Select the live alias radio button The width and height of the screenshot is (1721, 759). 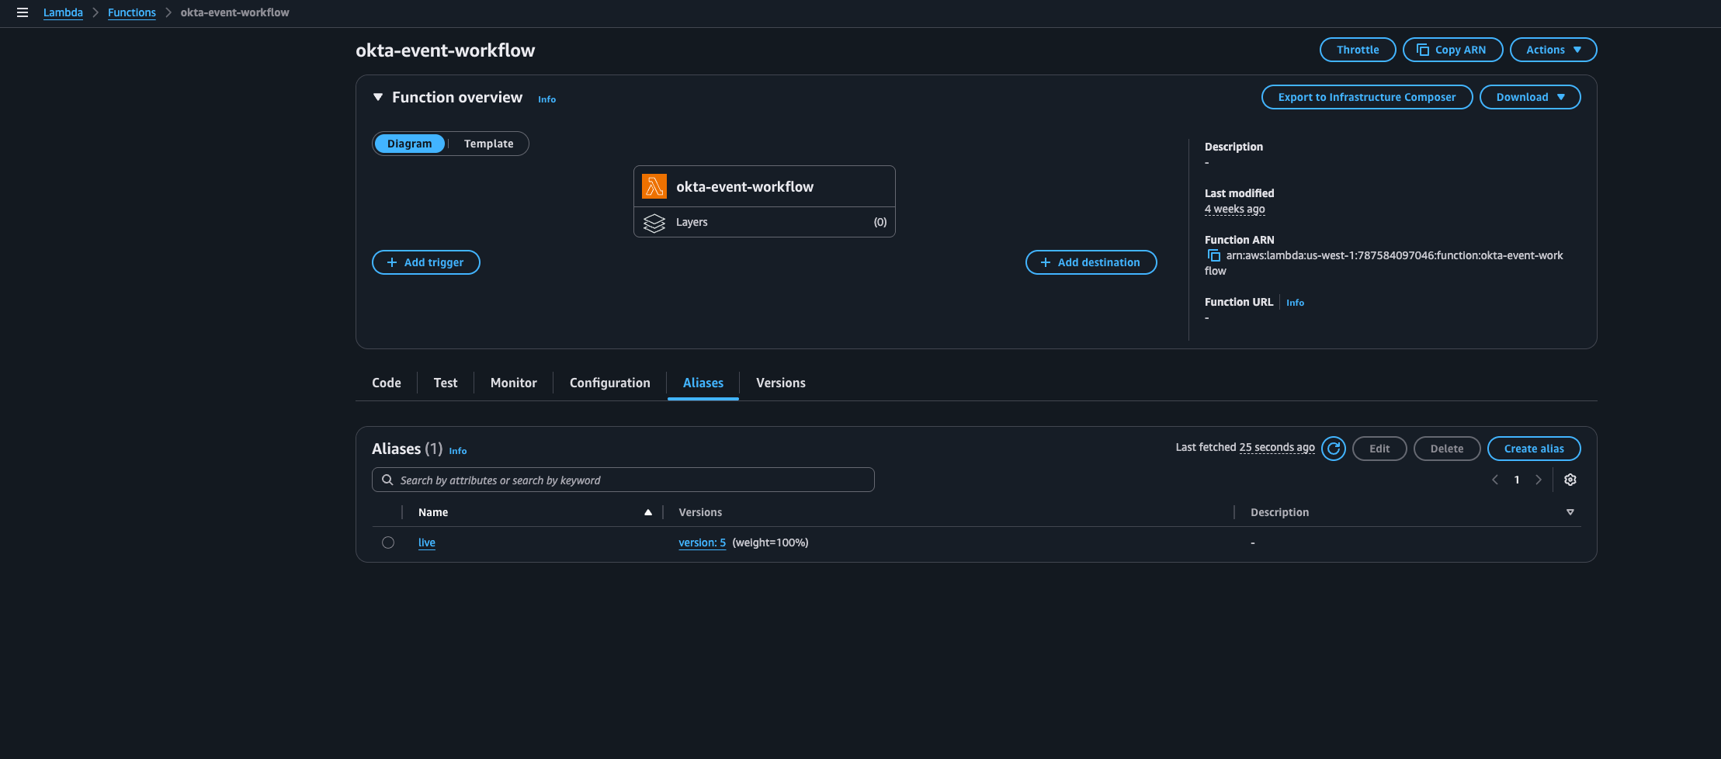[x=388, y=542]
